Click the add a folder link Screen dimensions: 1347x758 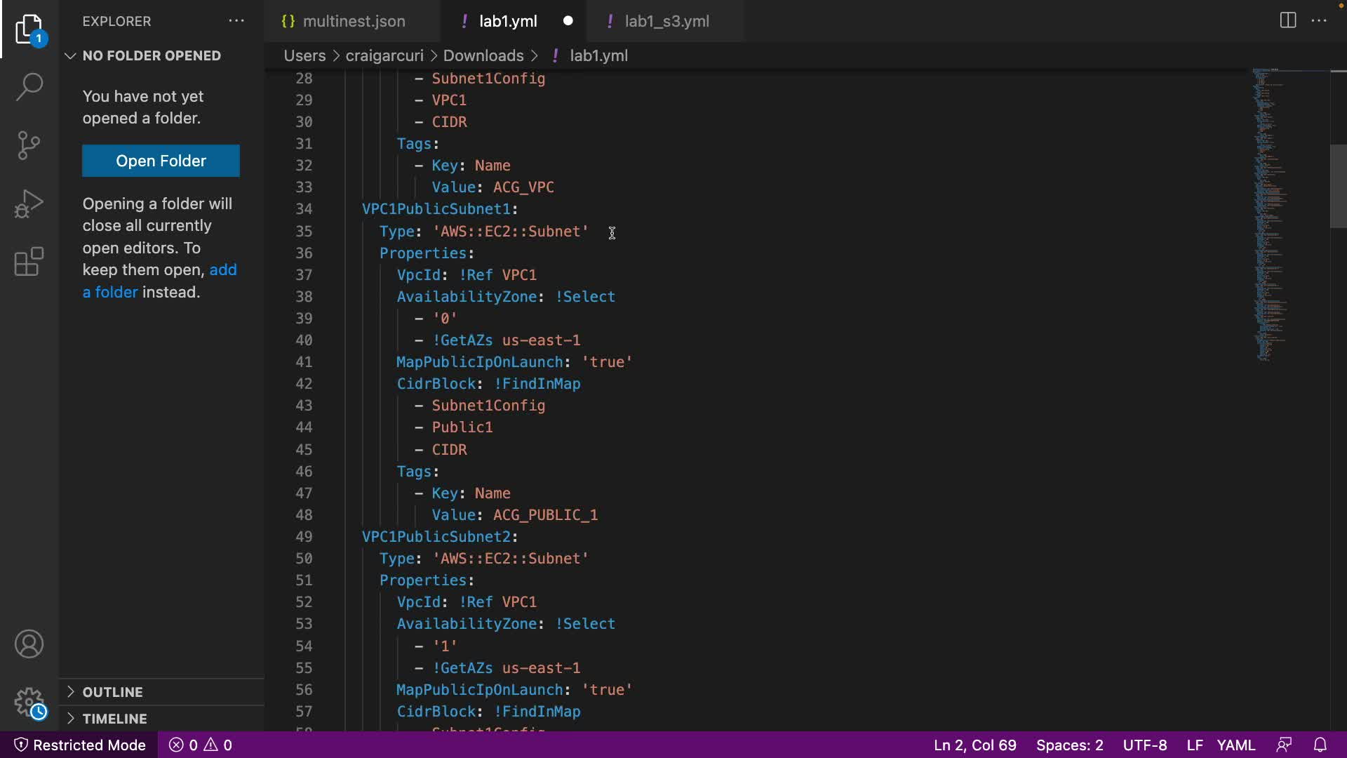[223, 270]
